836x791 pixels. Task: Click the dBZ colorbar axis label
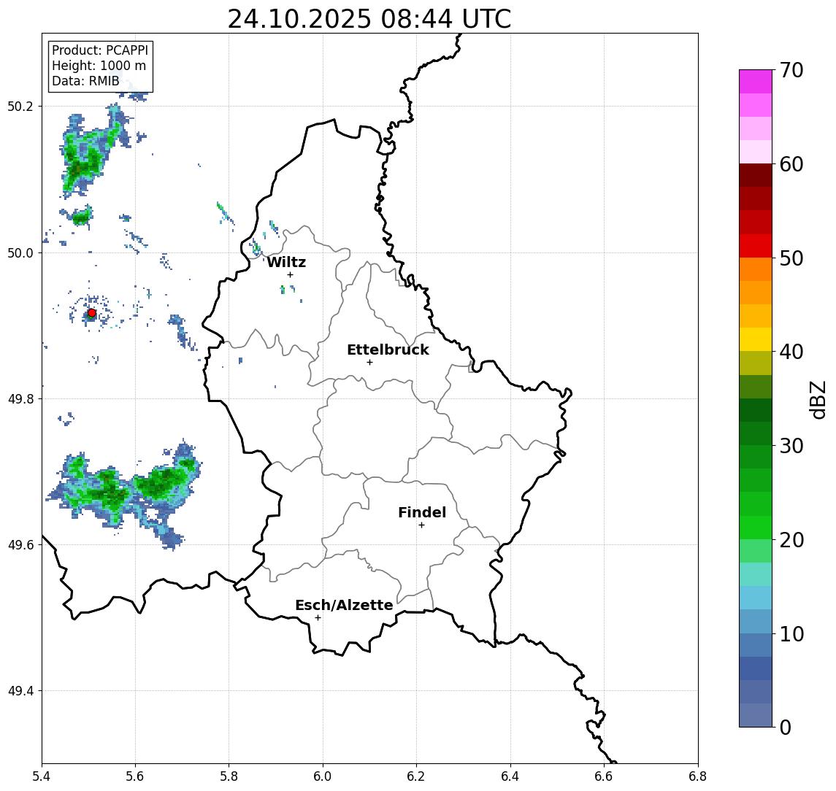(x=817, y=399)
